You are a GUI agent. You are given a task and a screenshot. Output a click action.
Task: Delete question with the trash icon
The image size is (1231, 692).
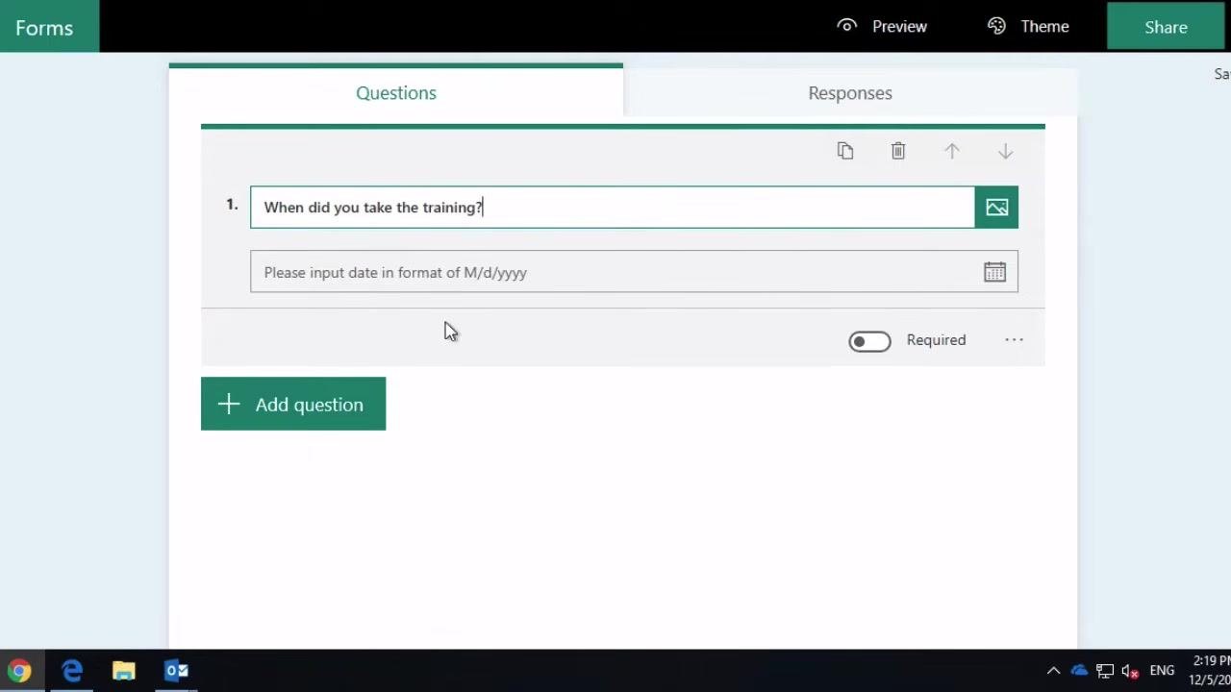(898, 151)
